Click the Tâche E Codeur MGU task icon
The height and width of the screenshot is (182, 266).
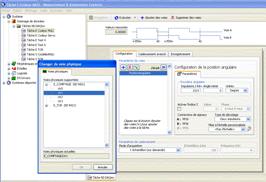[x=24, y=31]
